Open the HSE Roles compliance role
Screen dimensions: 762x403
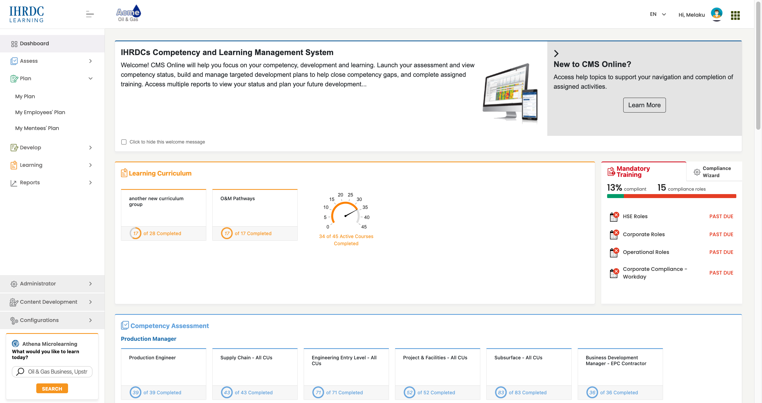click(635, 216)
